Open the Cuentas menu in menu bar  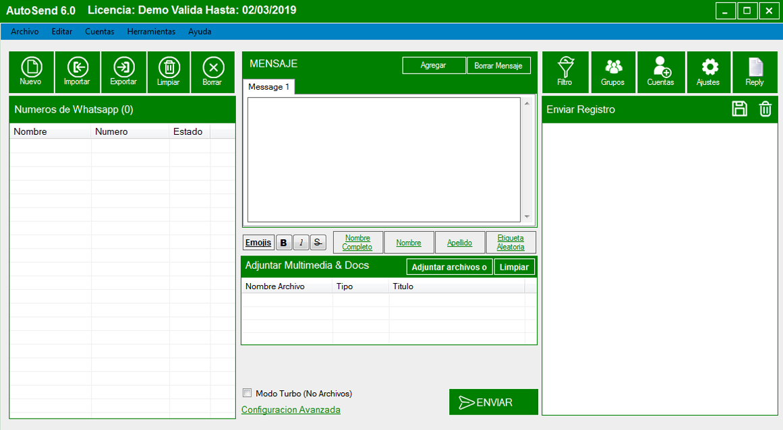[99, 32]
